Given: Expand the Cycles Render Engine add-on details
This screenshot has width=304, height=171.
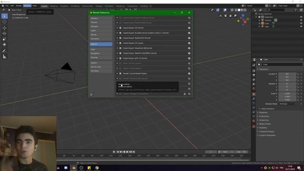Looking at the screenshot, I should tap(117, 74).
